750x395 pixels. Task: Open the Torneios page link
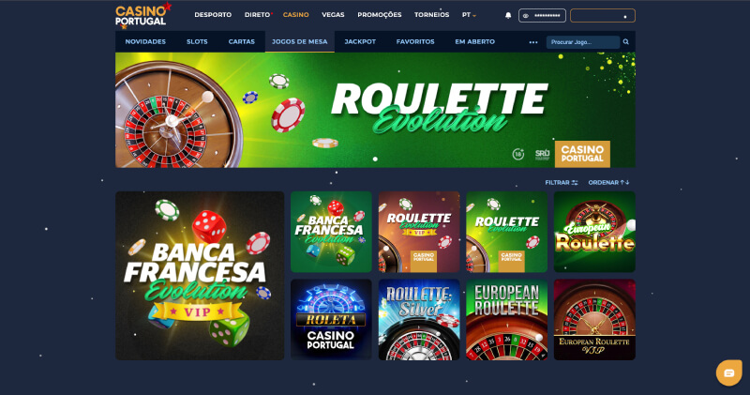431,15
